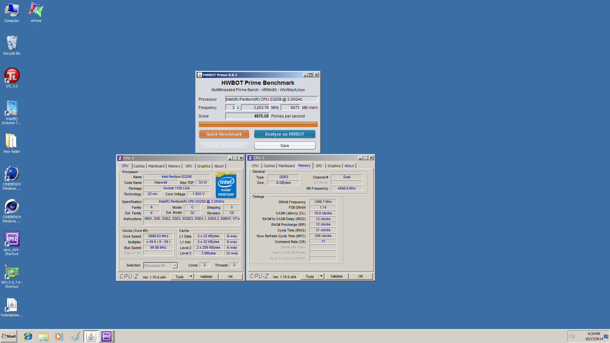
Task: Click the HWBOT Prime orange progress bar
Action: coord(258,124)
